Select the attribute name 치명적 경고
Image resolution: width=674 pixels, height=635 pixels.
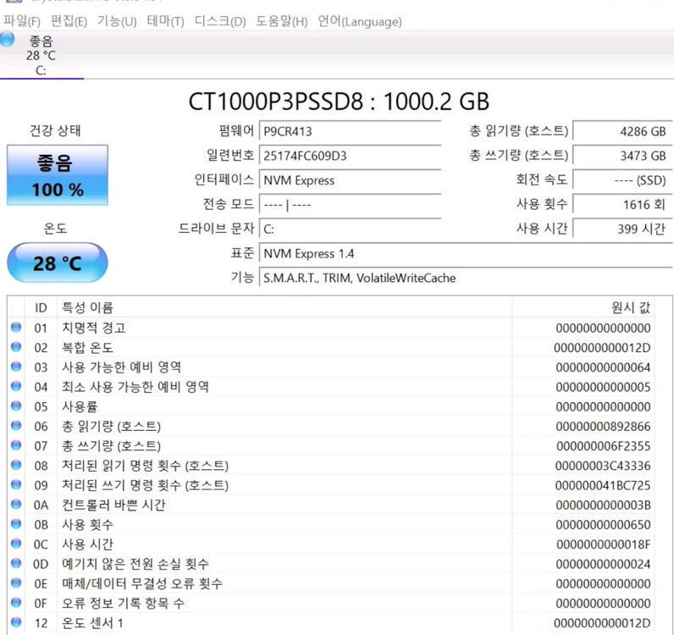tap(94, 328)
